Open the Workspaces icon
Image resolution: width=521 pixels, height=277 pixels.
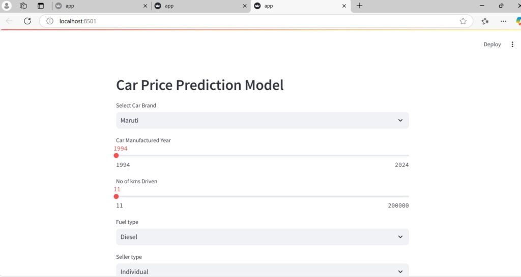coord(23,6)
